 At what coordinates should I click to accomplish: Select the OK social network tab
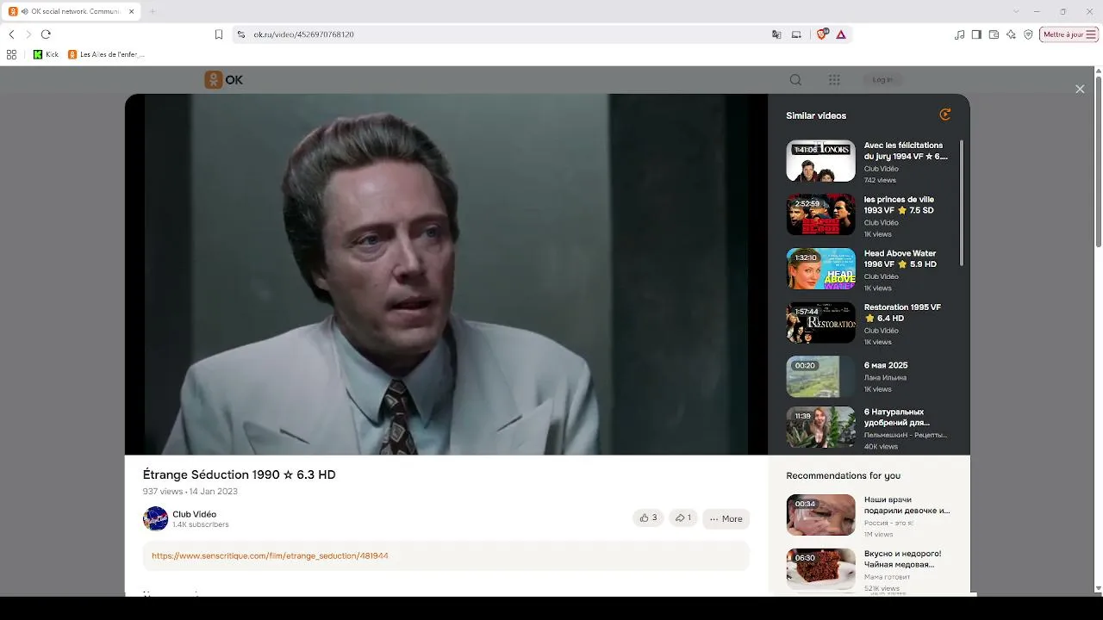click(72, 11)
